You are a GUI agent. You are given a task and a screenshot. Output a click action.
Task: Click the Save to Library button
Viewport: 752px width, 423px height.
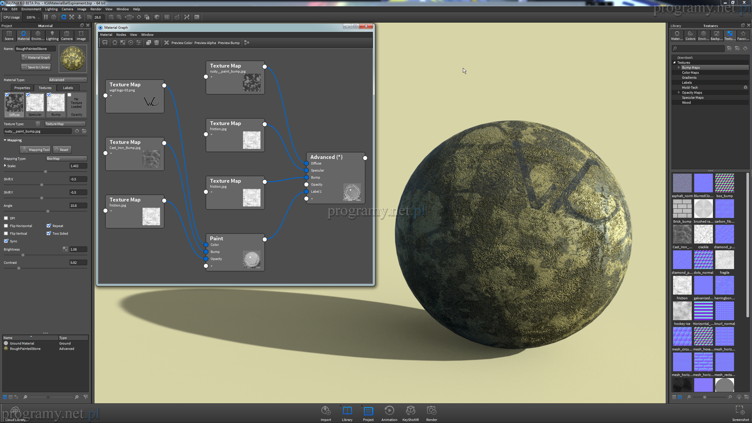pyautogui.click(x=36, y=67)
